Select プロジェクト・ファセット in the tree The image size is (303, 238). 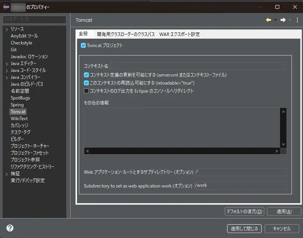[x=29, y=153]
